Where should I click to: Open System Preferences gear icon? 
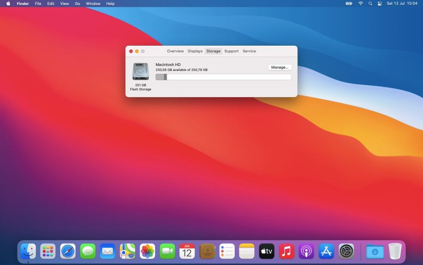click(x=346, y=251)
